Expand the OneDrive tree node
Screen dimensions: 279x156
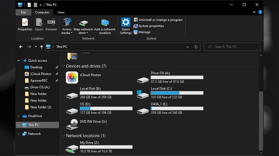pyautogui.click(x=18, y=116)
